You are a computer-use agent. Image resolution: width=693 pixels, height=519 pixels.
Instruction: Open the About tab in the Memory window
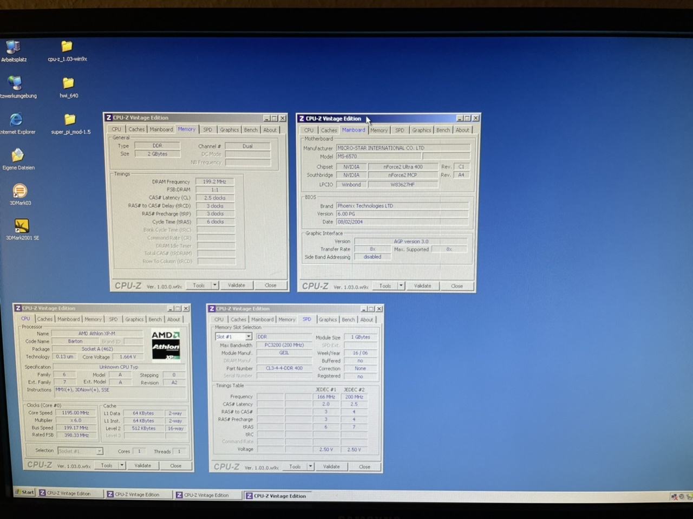pos(270,130)
